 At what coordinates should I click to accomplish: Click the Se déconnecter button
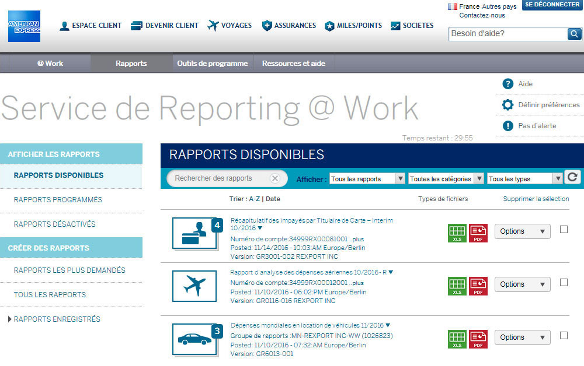point(552,5)
